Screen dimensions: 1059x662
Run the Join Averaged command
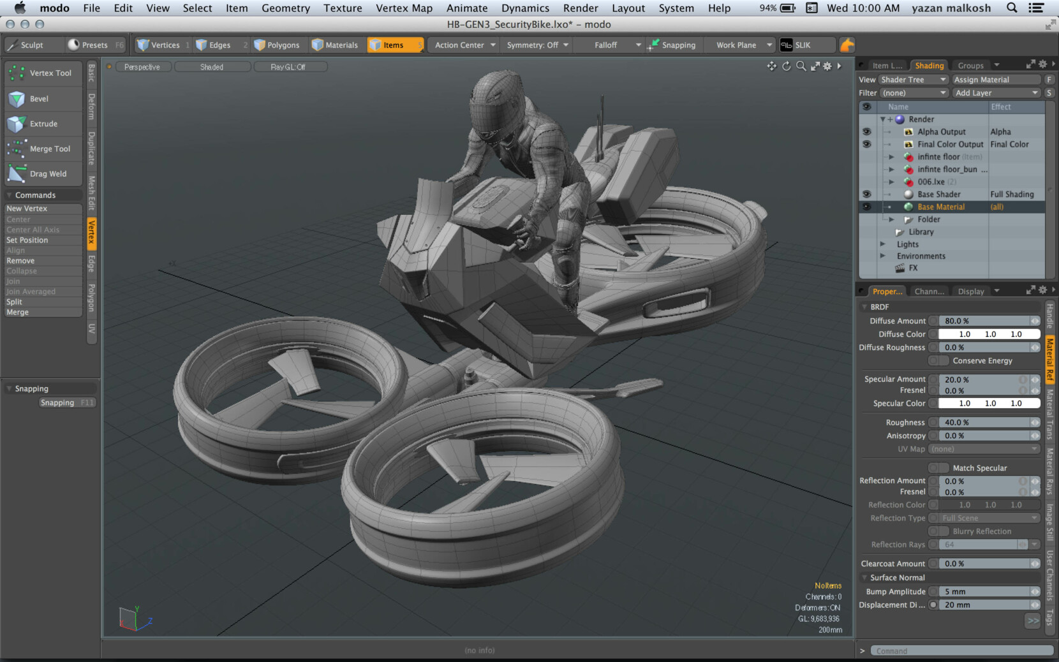point(31,291)
